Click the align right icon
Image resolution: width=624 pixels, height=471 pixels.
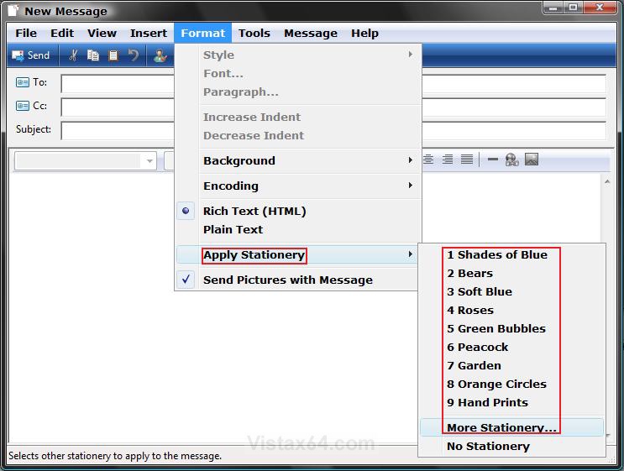(x=448, y=160)
